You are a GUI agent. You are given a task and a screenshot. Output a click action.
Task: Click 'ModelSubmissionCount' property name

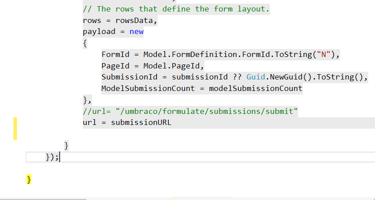148,88
